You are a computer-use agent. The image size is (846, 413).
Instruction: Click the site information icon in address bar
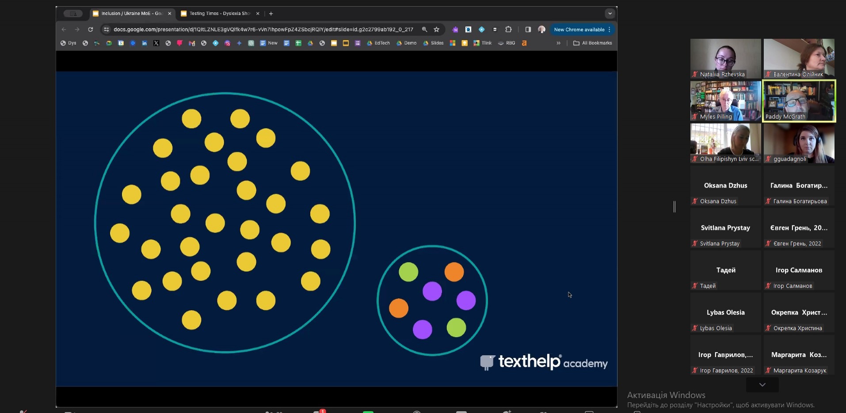point(106,30)
